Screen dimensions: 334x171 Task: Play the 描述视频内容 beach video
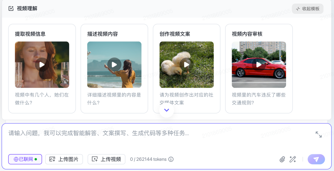pos(114,65)
